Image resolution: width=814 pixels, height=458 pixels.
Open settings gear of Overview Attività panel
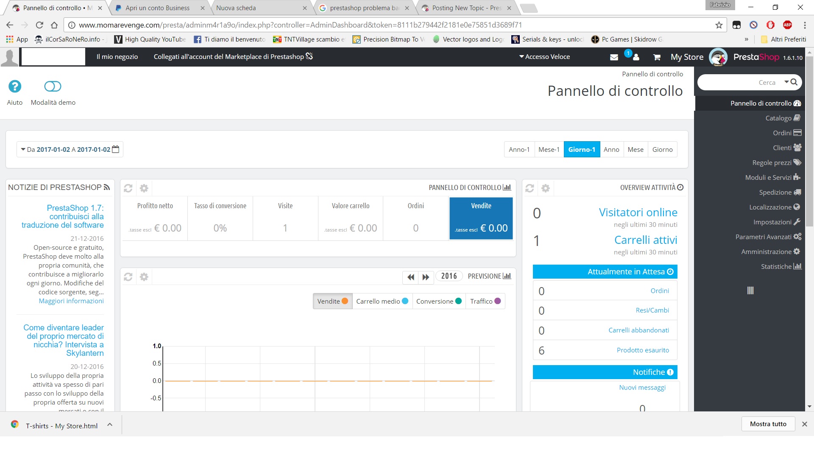click(546, 188)
